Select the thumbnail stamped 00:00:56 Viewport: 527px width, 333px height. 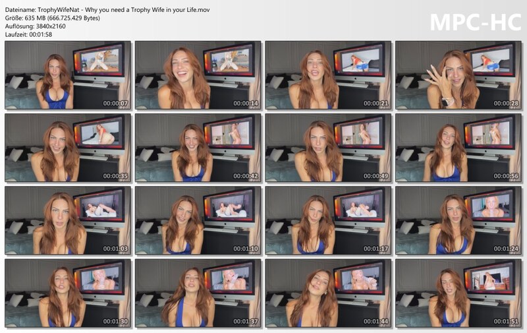tap(458, 148)
